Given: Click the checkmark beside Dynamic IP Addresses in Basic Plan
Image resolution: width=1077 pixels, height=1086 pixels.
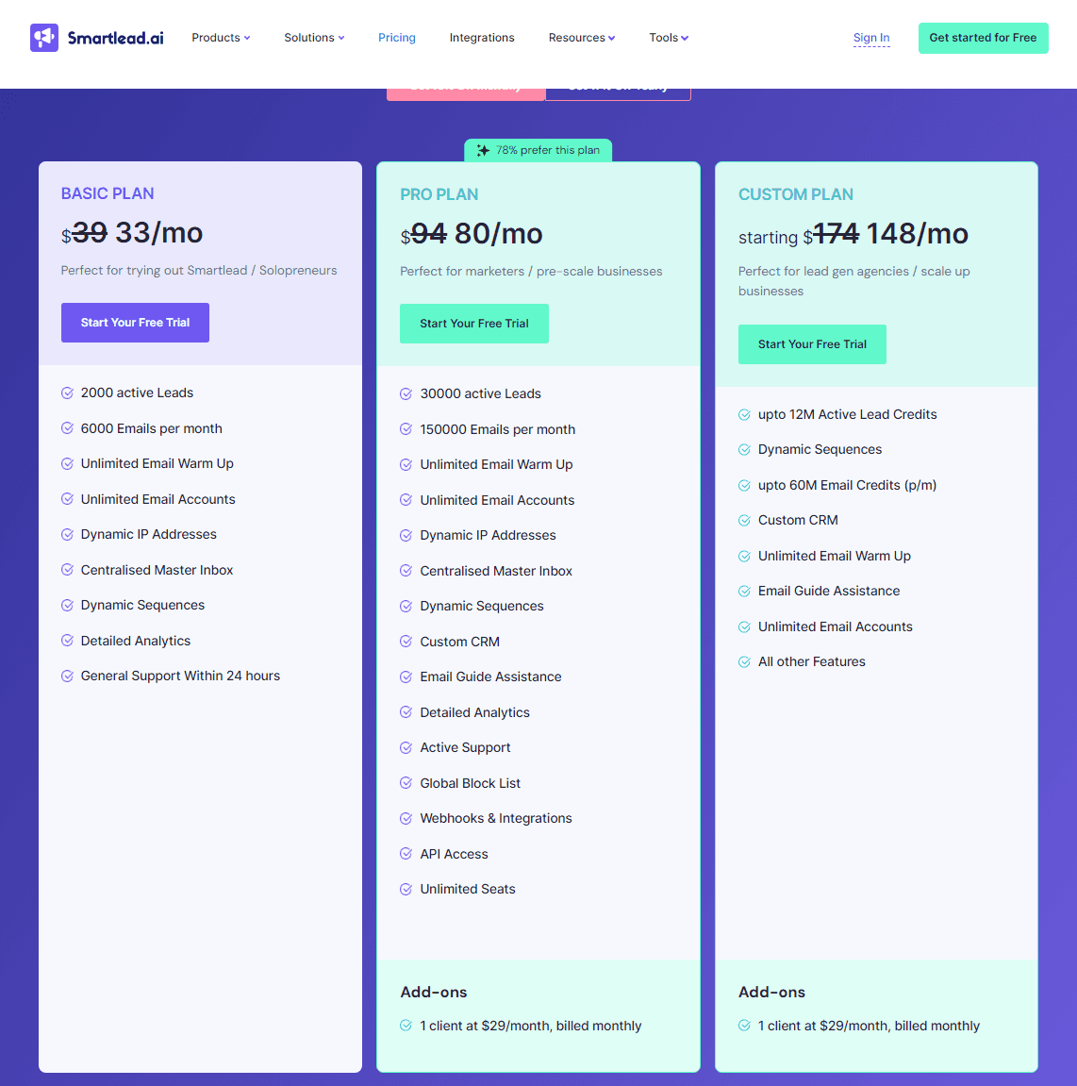Looking at the screenshot, I should pyautogui.click(x=68, y=534).
